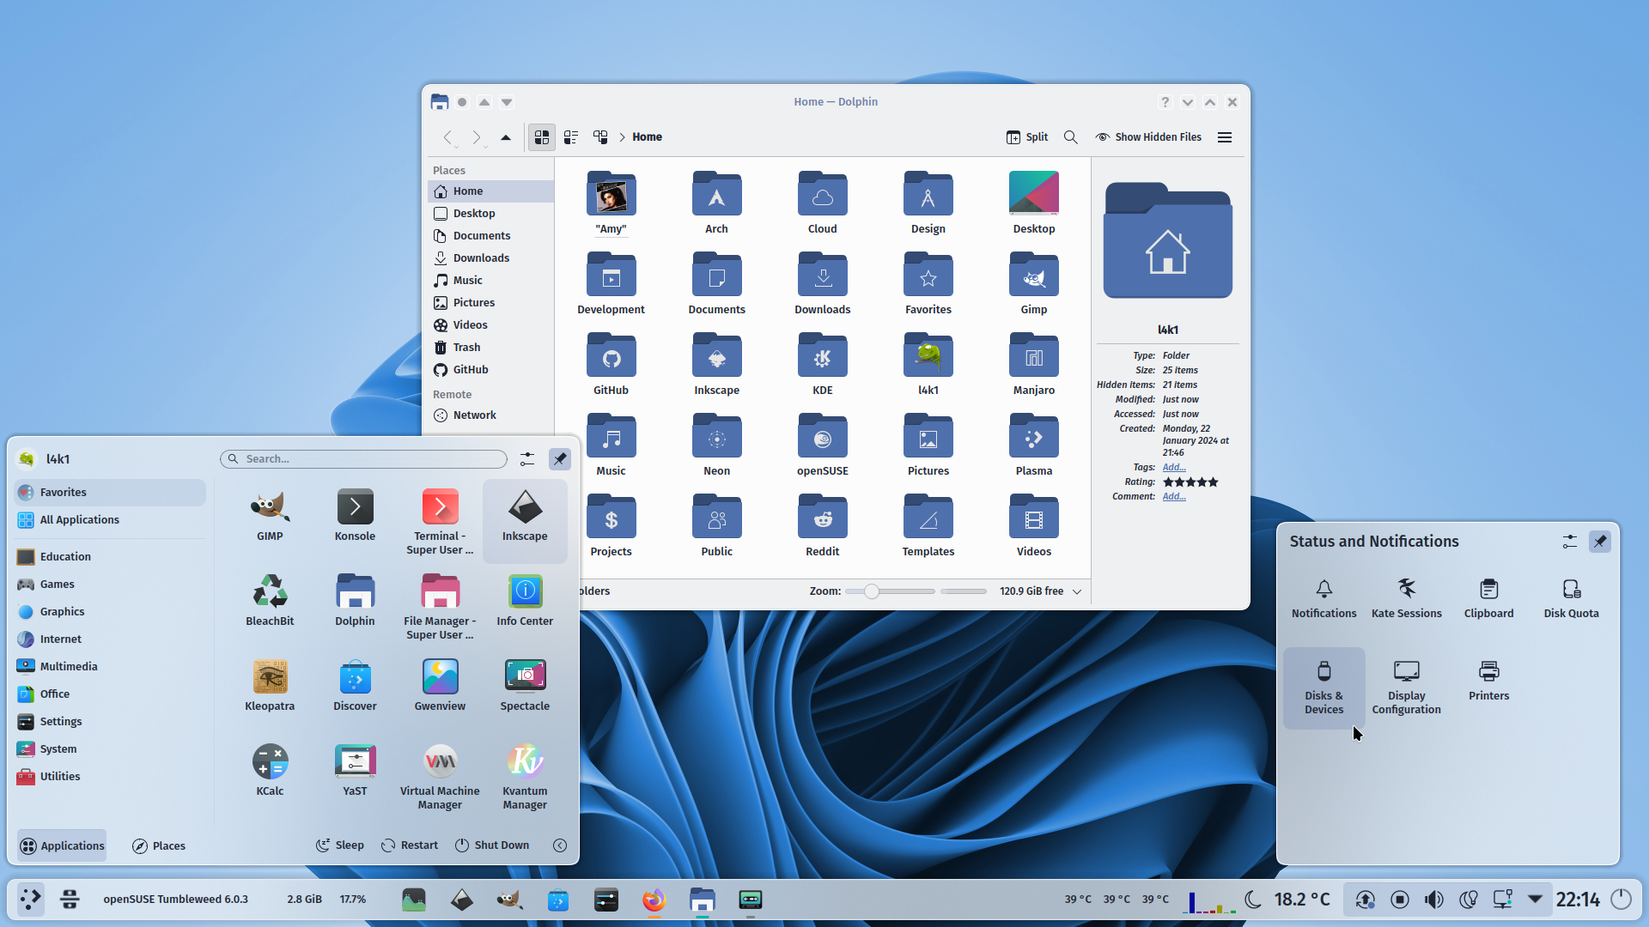Select Education category in launcher
Screen dimensions: 1649x927
click(111, 556)
